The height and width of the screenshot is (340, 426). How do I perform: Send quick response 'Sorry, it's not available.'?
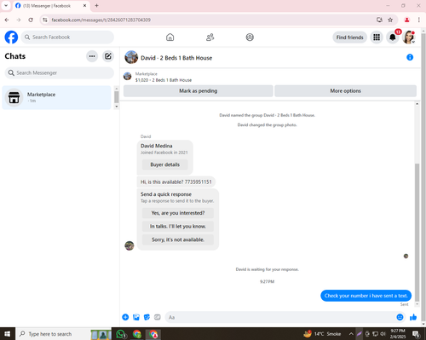pyautogui.click(x=178, y=239)
